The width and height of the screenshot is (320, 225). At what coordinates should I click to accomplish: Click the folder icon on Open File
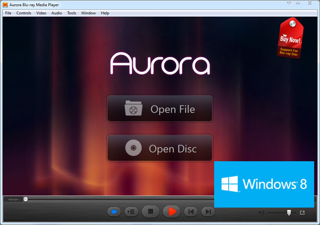point(133,108)
